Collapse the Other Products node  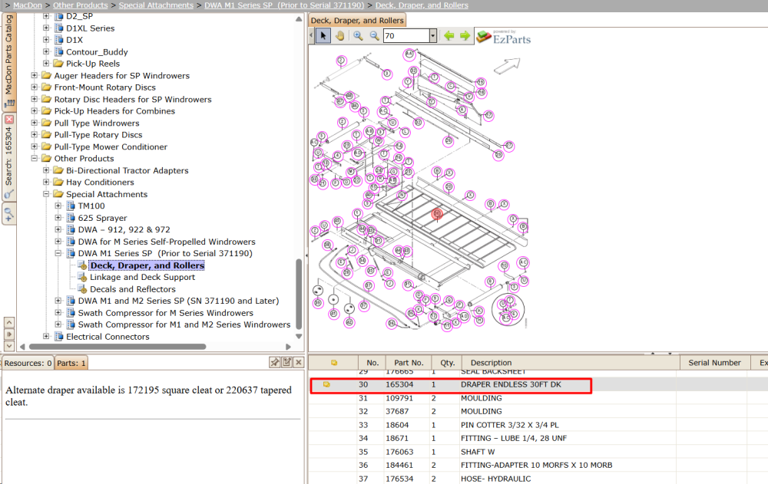pos(35,158)
